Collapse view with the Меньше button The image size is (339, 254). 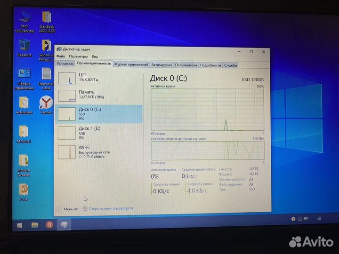tap(67, 209)
